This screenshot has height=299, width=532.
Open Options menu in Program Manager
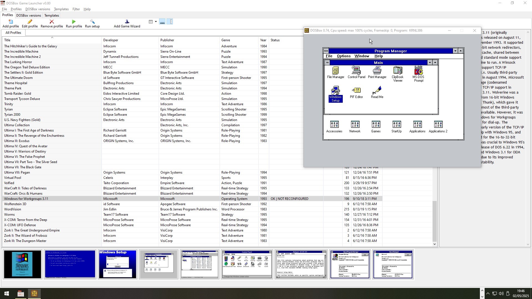tap(344, 56)
